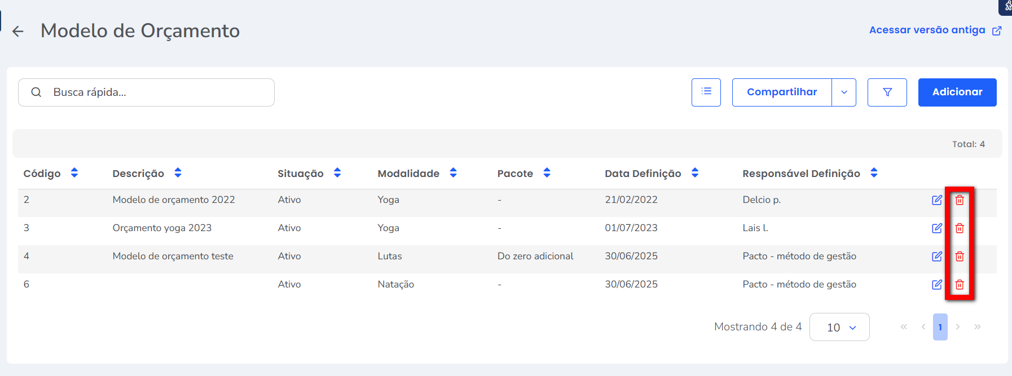
Task: Open the 10 items per page dropdown
Action: coord(839,327)
